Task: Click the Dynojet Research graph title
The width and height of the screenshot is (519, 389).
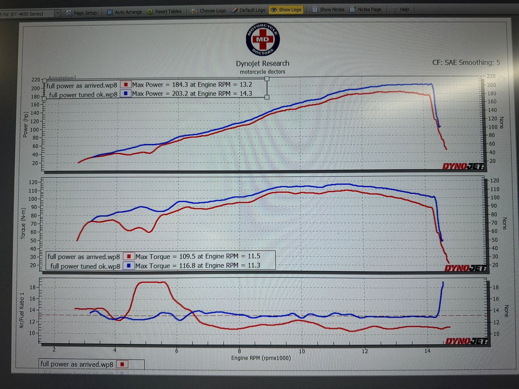Action: [262, 64]
